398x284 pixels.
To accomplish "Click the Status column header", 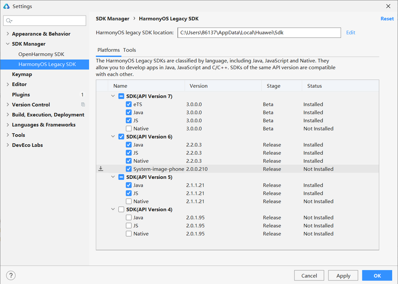I will [340, 86].
